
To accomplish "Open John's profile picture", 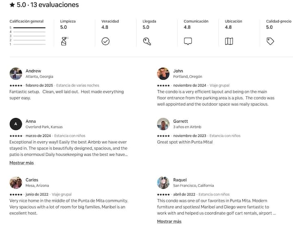I will pos(163,74).
